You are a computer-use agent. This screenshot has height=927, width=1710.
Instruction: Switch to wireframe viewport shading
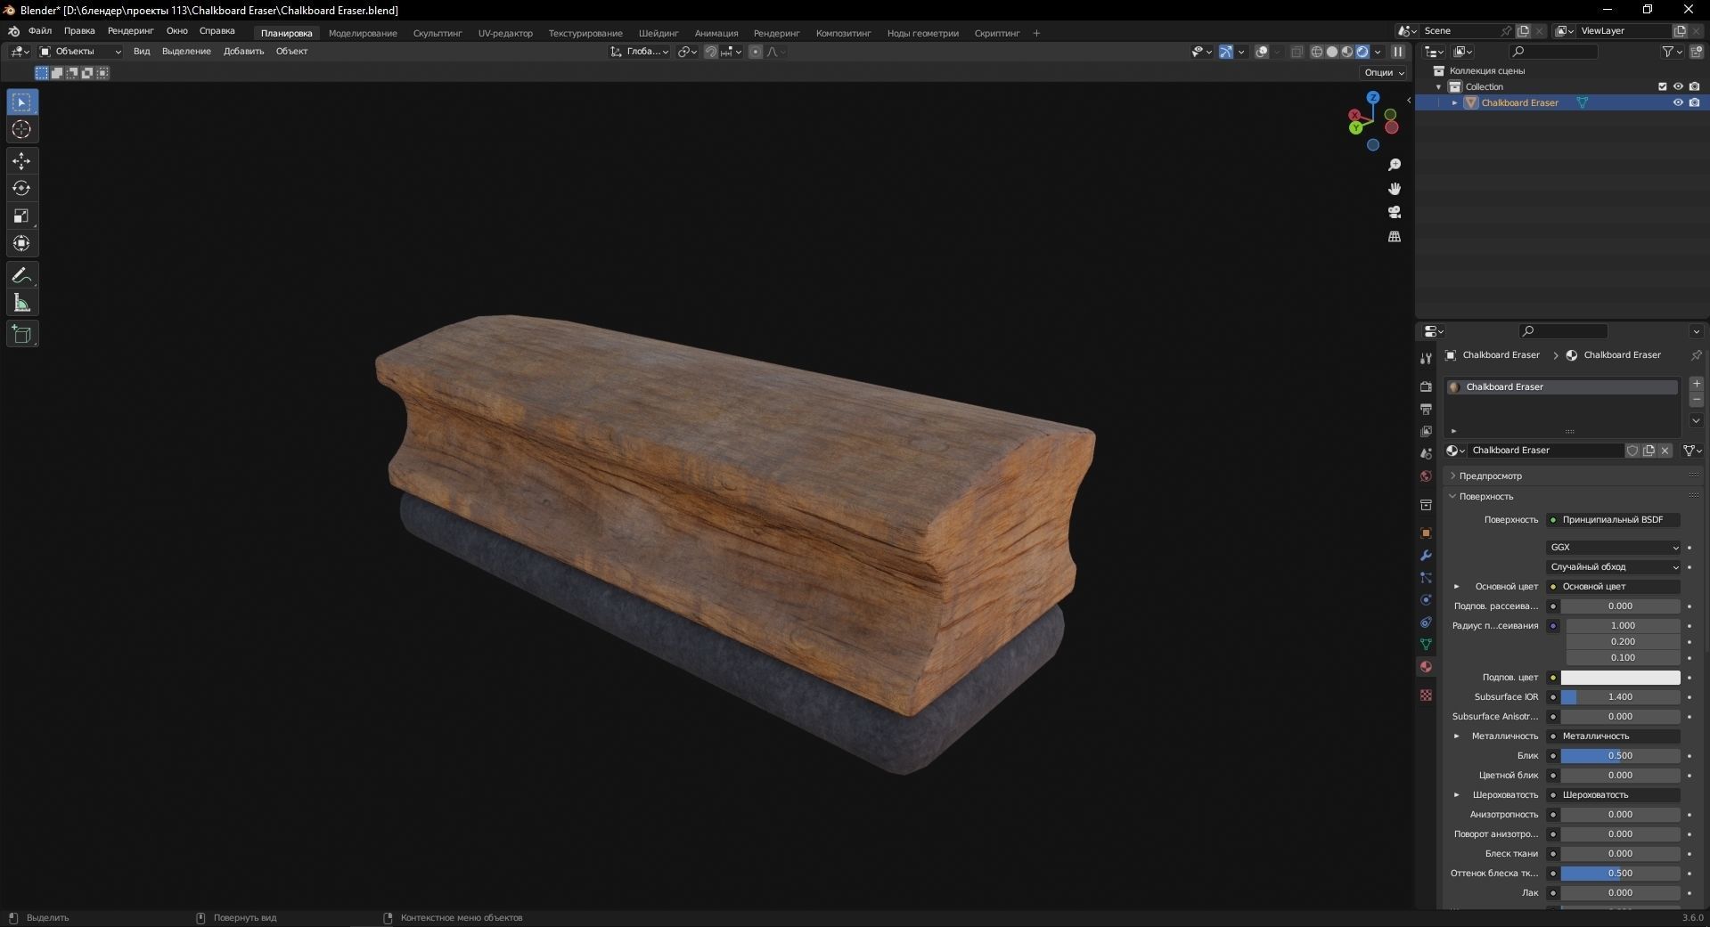1316,52
